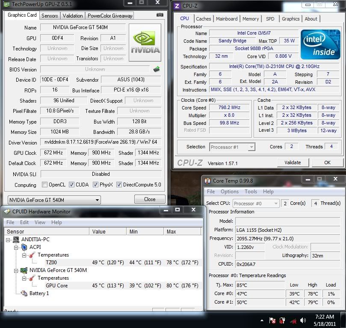Open the Validation tab in GPU-Z

(73, 16)
